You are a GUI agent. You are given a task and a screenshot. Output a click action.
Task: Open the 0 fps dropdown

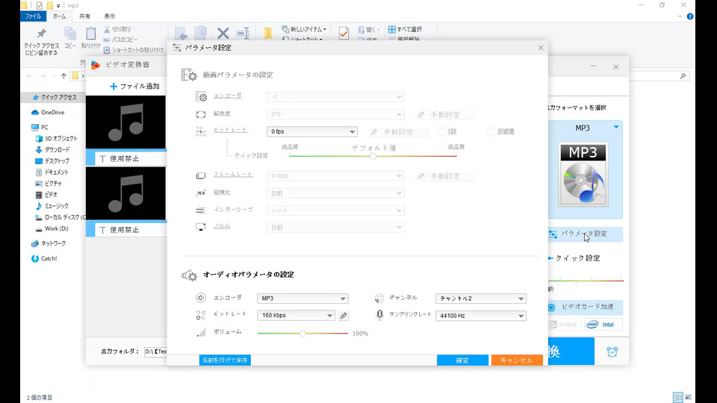click(312, 131)
